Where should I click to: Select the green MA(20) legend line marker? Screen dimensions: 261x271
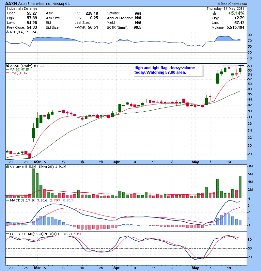point(8,69)
